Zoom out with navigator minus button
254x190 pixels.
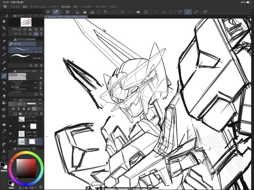pos(19,29)
